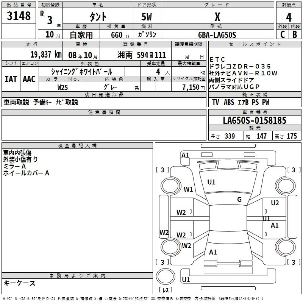Click 検査員記入欄 header
The width and height of the screenshot is (303, 303).
tap(77, 146)
